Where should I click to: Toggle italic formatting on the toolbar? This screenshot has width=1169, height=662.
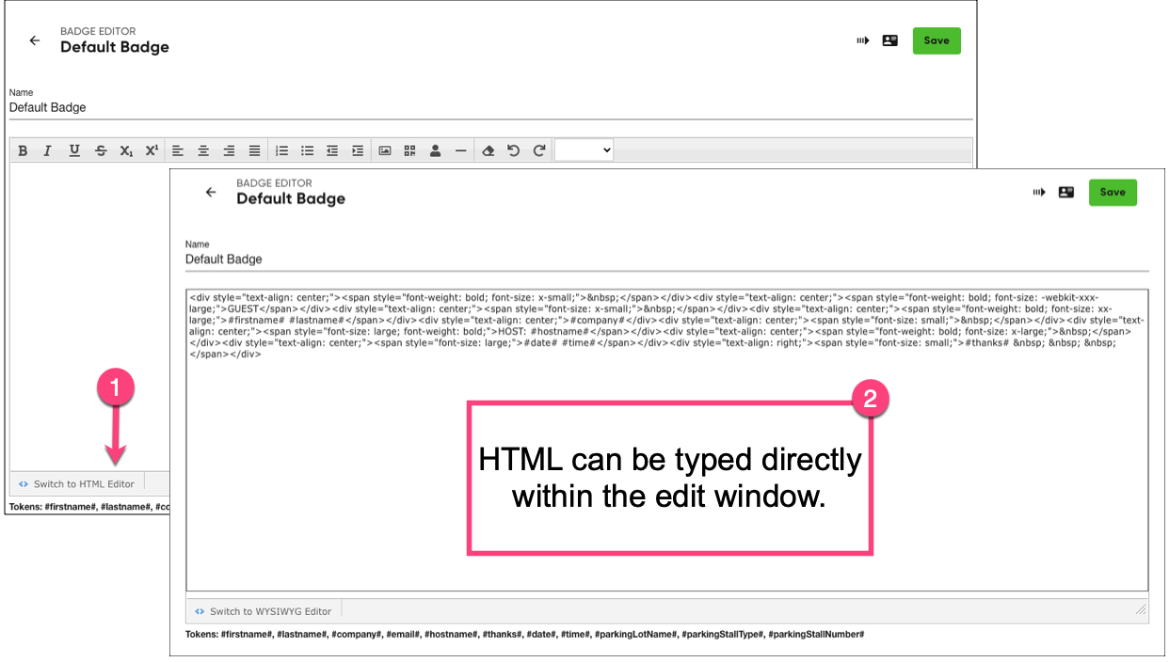click(x=47, y=150)
